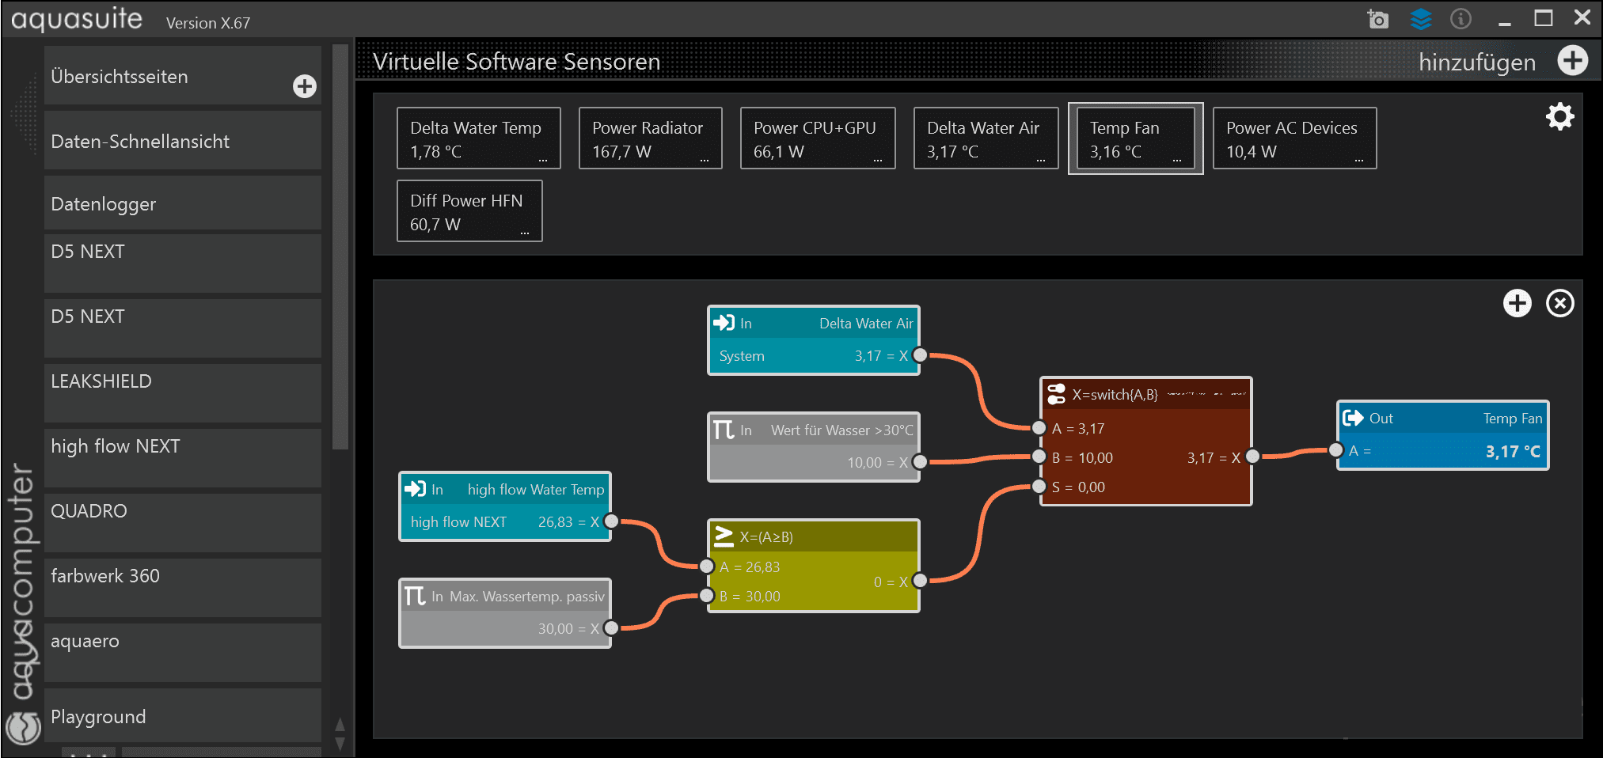Select the Diff Power HFN sensor tile

tap(469, 211)
